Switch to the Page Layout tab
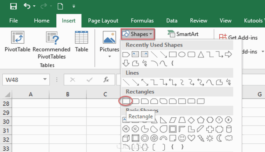 pos(103,20)
